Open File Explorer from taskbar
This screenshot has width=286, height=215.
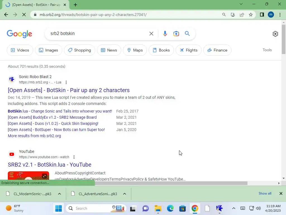[158, 208]
